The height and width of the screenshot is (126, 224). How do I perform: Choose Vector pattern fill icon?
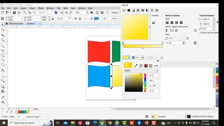tap(138, 10)
